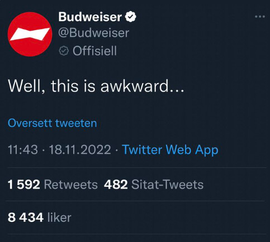This screenshot has width=270, height=242.
Task: View the 482 quote tweet count
Action: tap(116, 185)
